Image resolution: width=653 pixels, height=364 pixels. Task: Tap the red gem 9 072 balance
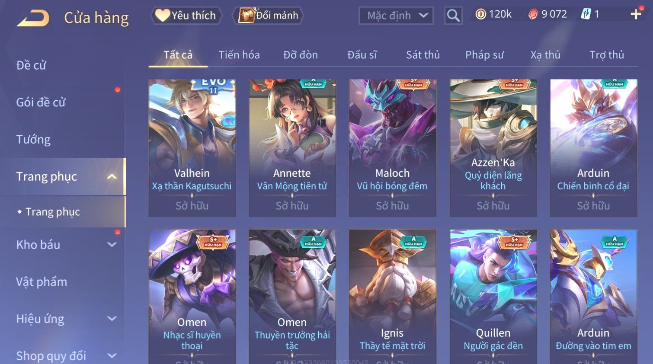tap(547, 14)
